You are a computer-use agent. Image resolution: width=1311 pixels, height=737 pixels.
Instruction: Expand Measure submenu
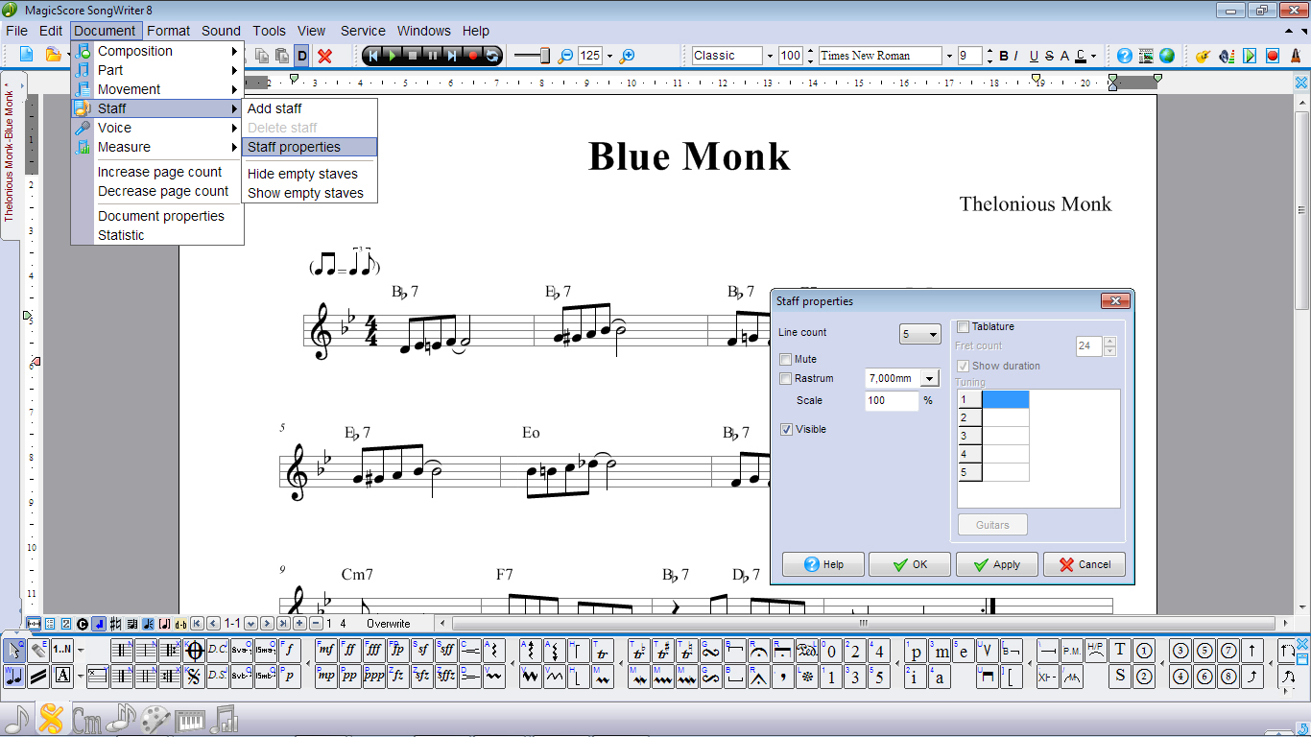(157, 147)
